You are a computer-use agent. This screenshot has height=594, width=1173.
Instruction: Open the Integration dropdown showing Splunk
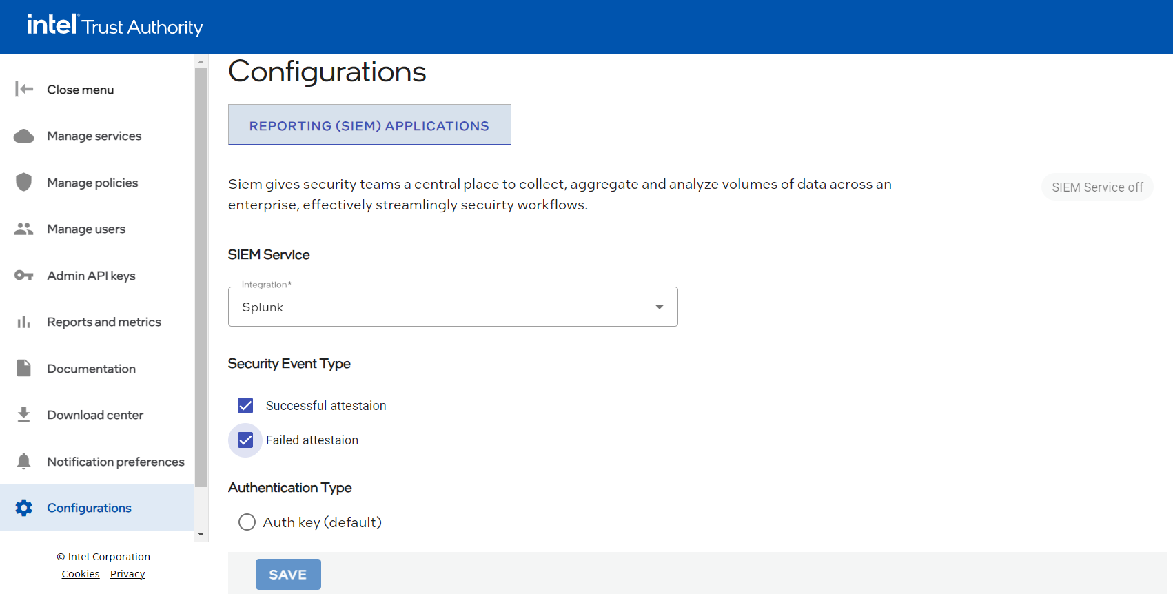pos(453,307)
